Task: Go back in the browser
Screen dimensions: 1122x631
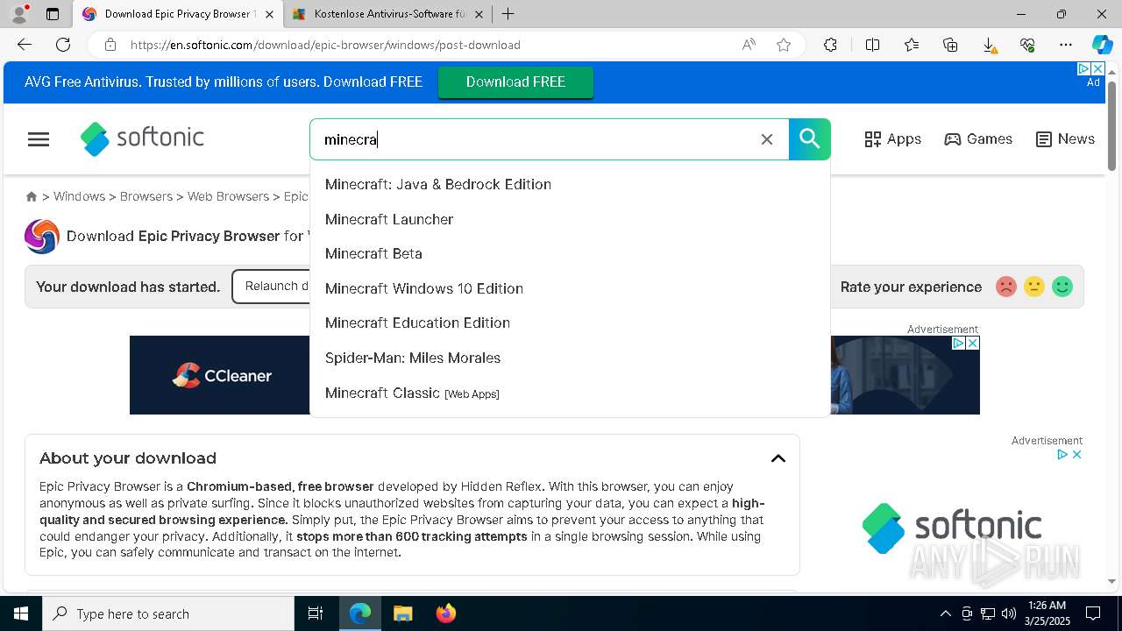Action: click(x=25, y=45)
